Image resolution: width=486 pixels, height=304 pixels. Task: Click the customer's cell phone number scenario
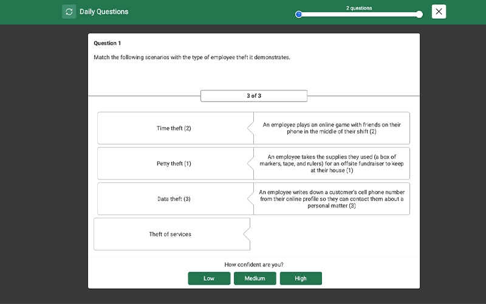332,199
